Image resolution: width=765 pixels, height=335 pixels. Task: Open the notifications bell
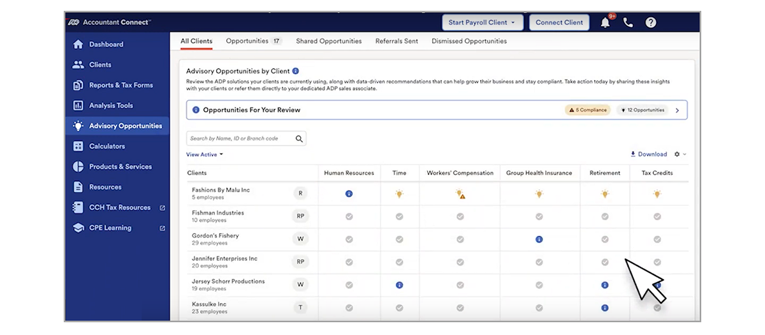[x=605, y=22]
